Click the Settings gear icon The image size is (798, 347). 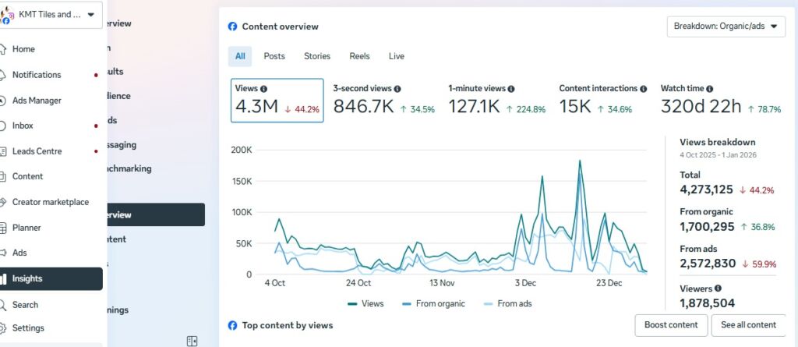pyautogui.click(x=4, y=328)
